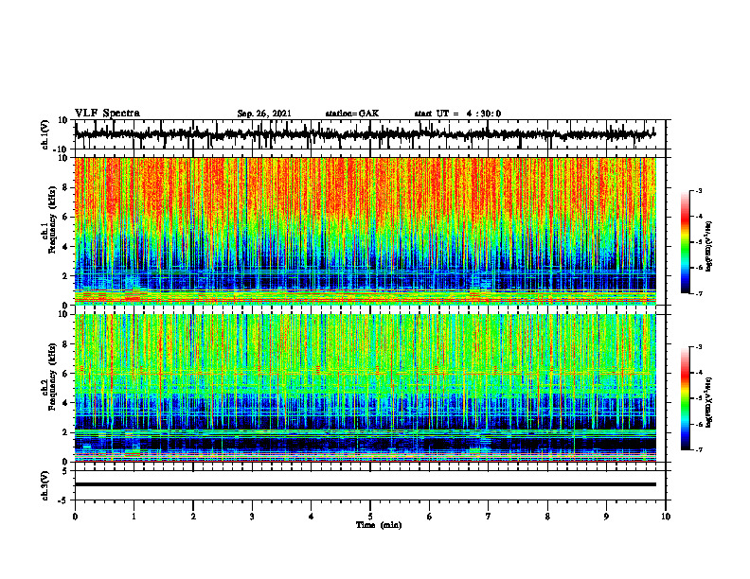Click the "8" tick on the Time axis
This screenshot has height=579, width=750.
click(547, 517)
